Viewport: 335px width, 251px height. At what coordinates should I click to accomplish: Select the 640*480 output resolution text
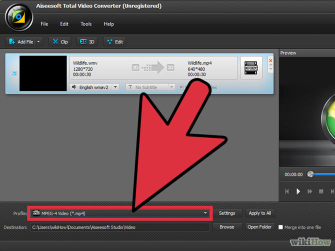click(196, 69)
